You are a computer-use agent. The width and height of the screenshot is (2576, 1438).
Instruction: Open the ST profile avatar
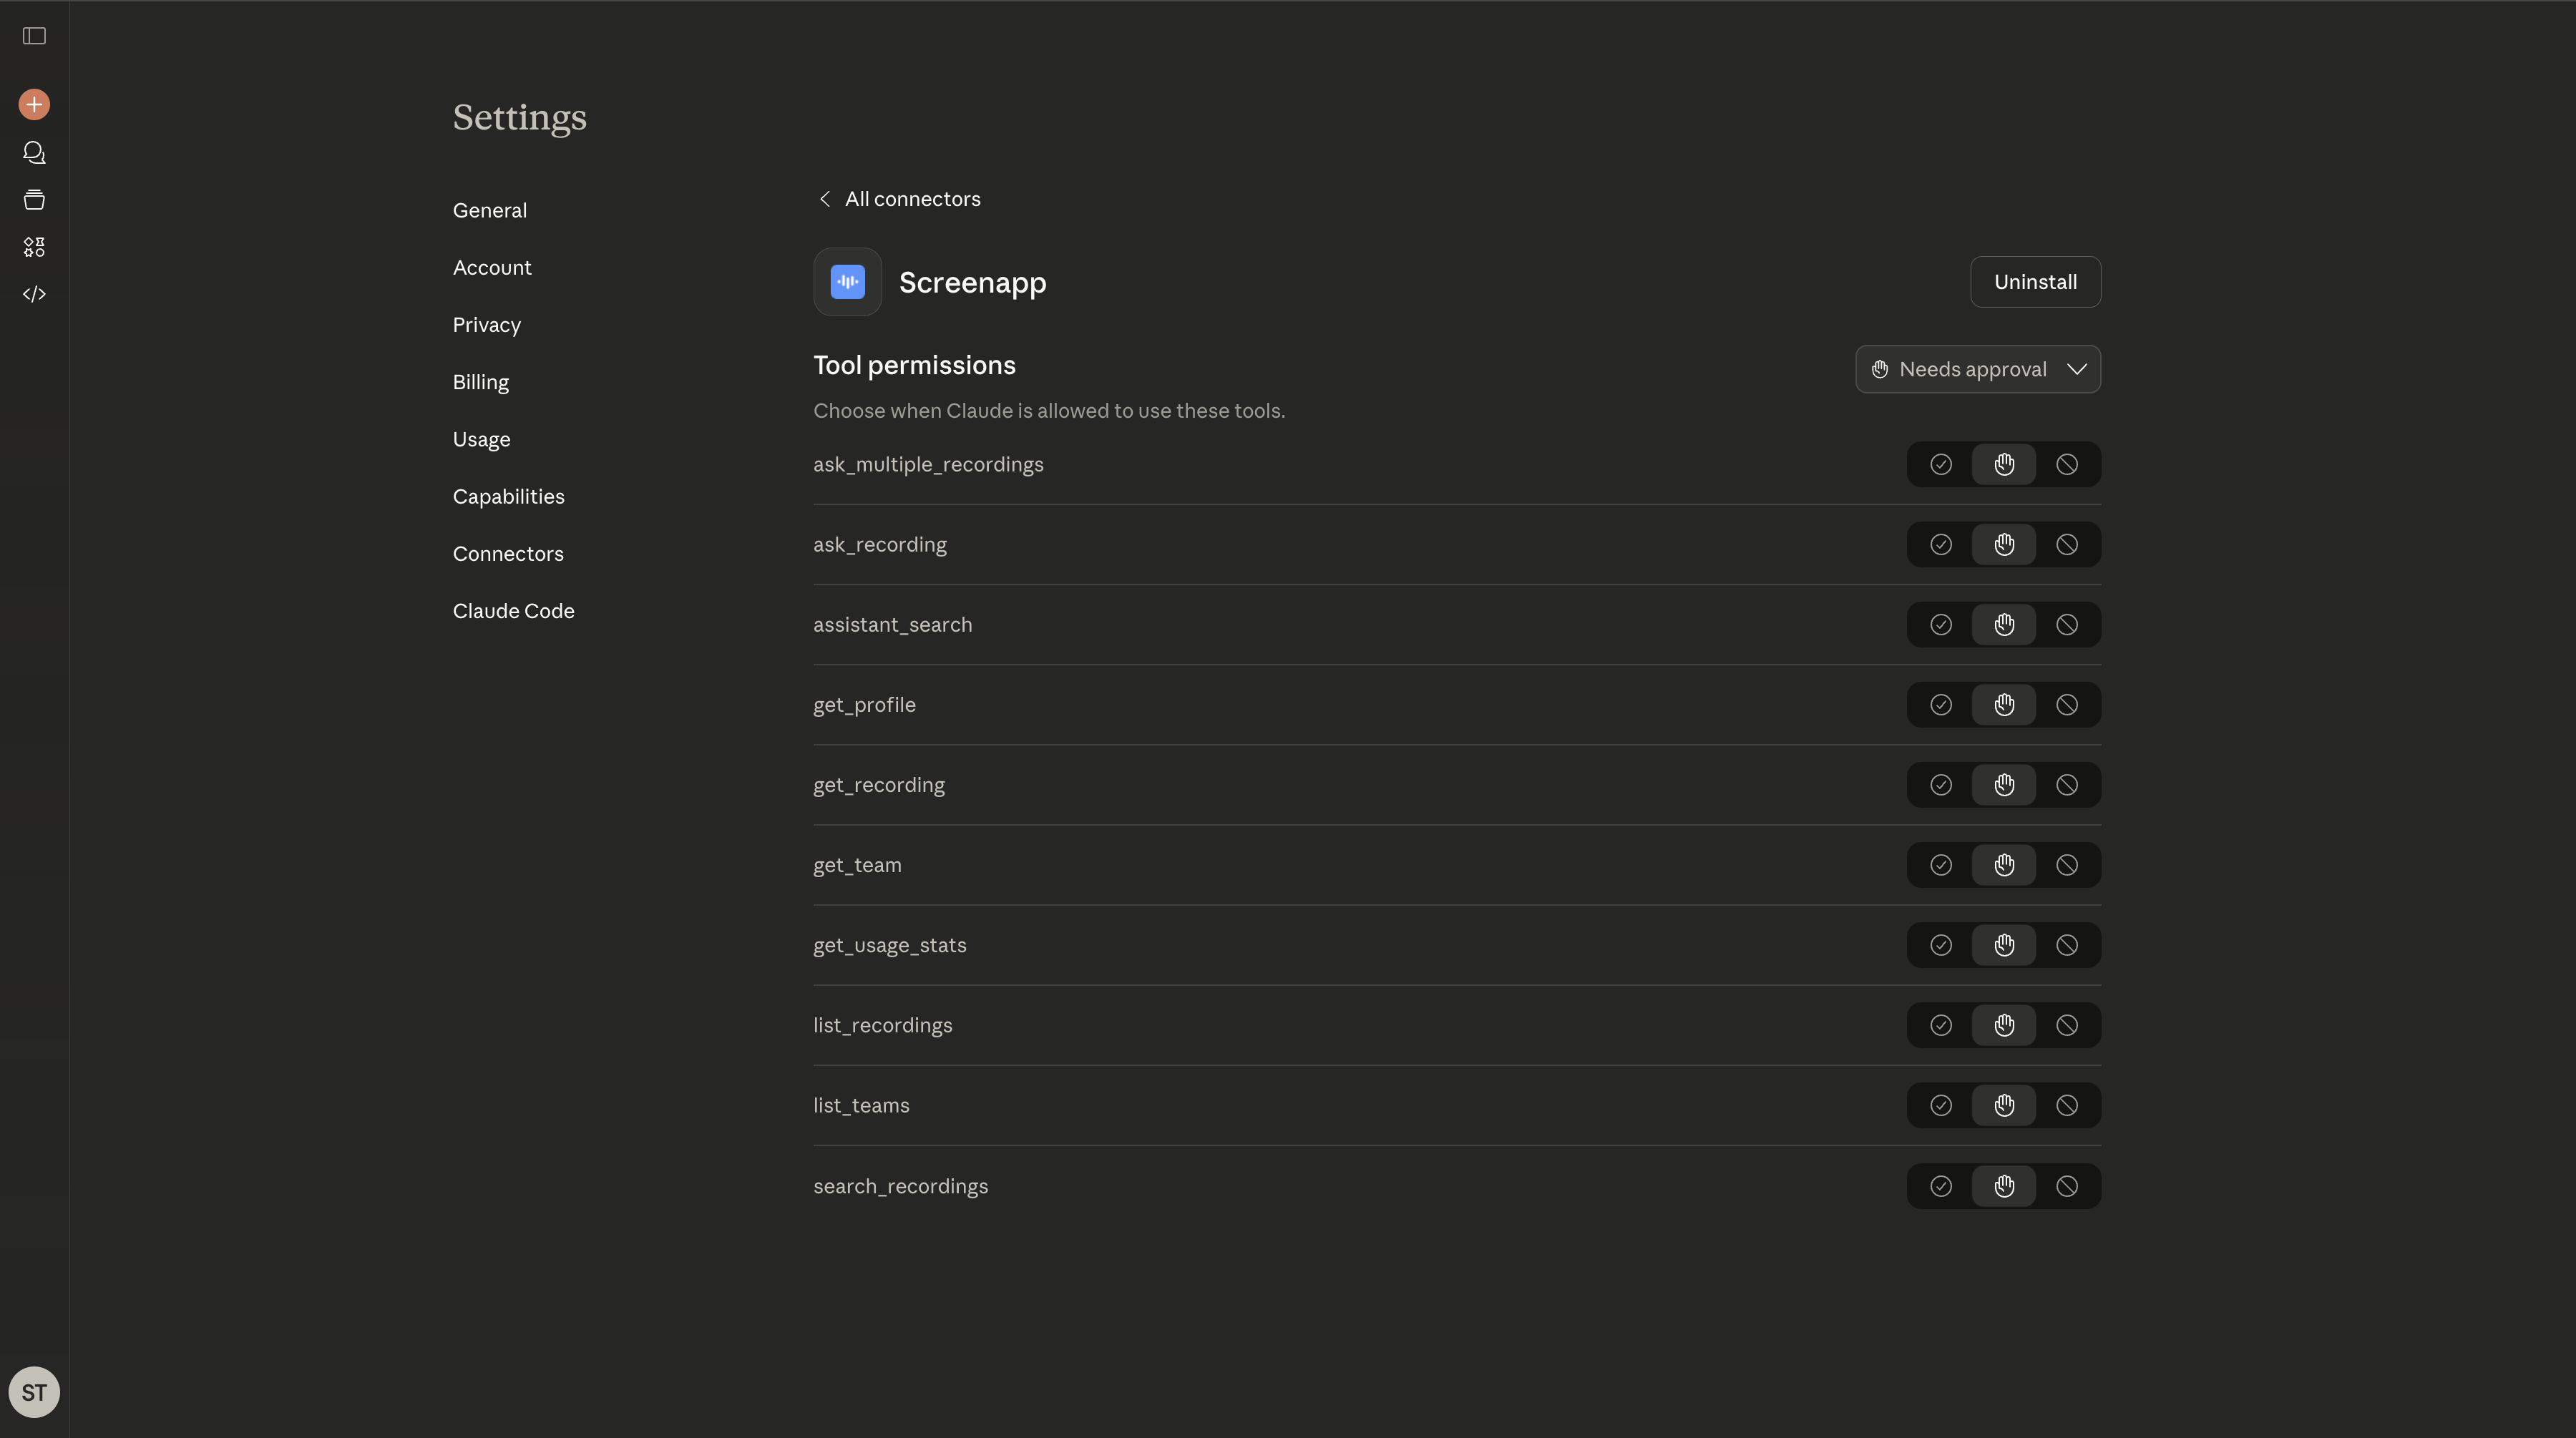tap(33, 1391)
